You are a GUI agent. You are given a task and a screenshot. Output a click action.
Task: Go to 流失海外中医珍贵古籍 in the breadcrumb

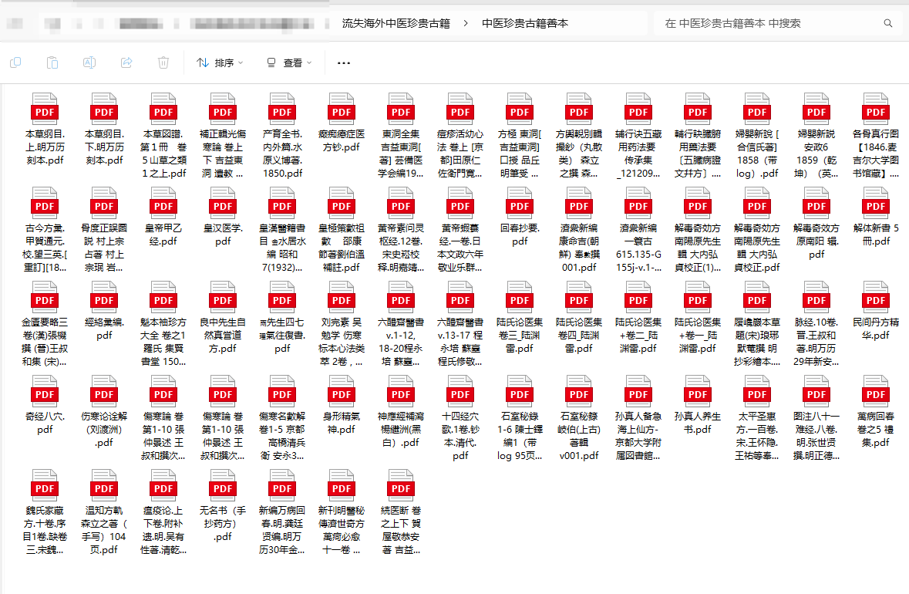pyautogui.click(x=396, y=23)
